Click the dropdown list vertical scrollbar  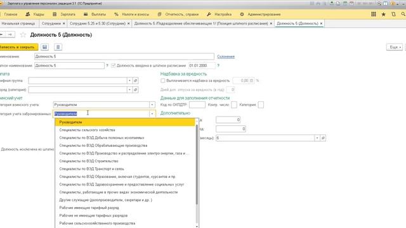tap(197, 164)
